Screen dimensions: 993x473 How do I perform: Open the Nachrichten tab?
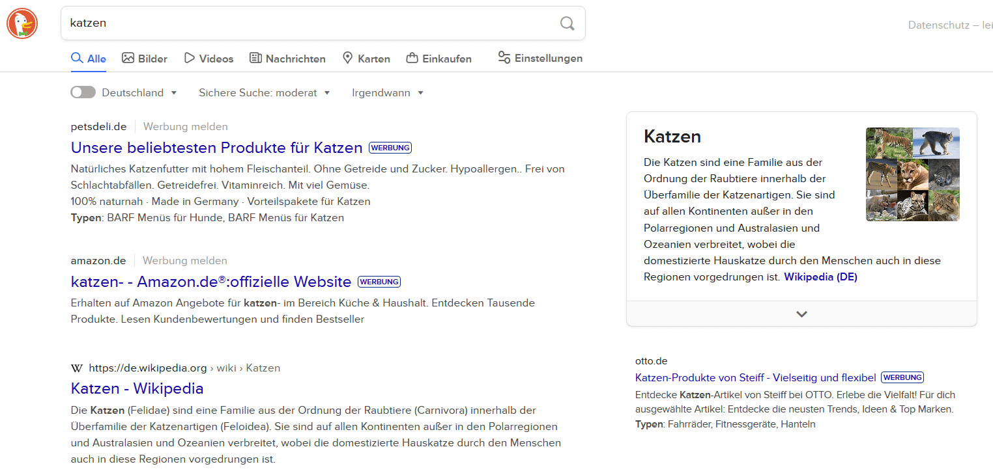pyautogui.click(x=287, y=59)
